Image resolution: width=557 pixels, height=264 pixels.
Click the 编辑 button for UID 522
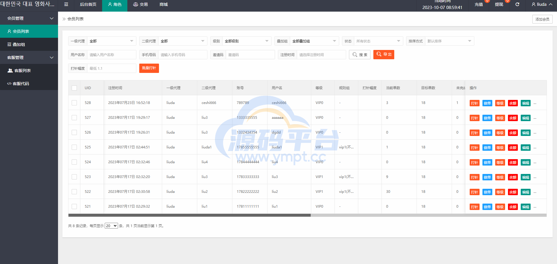pos(526,192)
